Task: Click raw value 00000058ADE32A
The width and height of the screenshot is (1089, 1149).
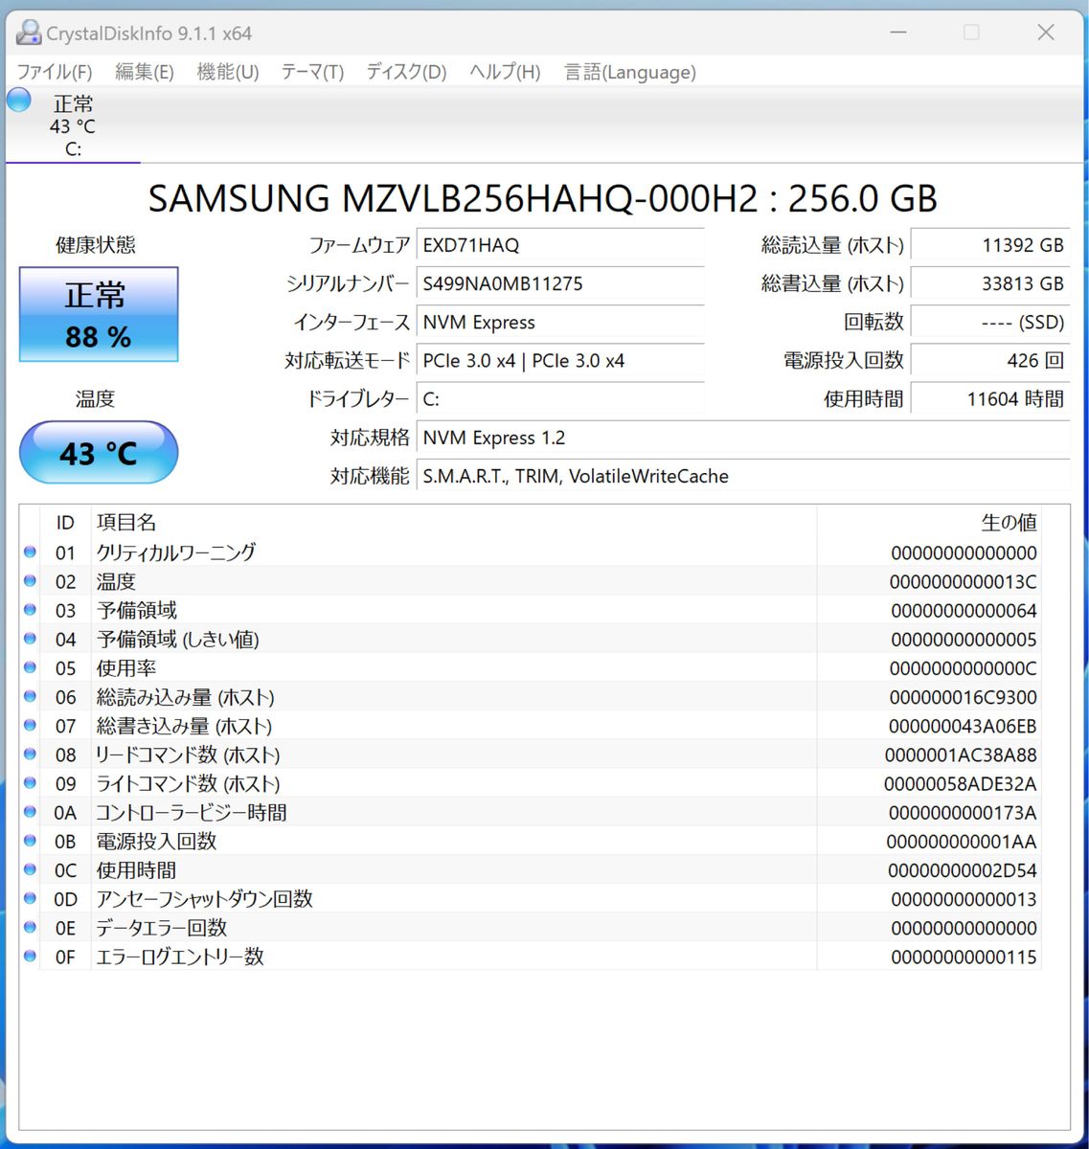Action: coord(961,783)
